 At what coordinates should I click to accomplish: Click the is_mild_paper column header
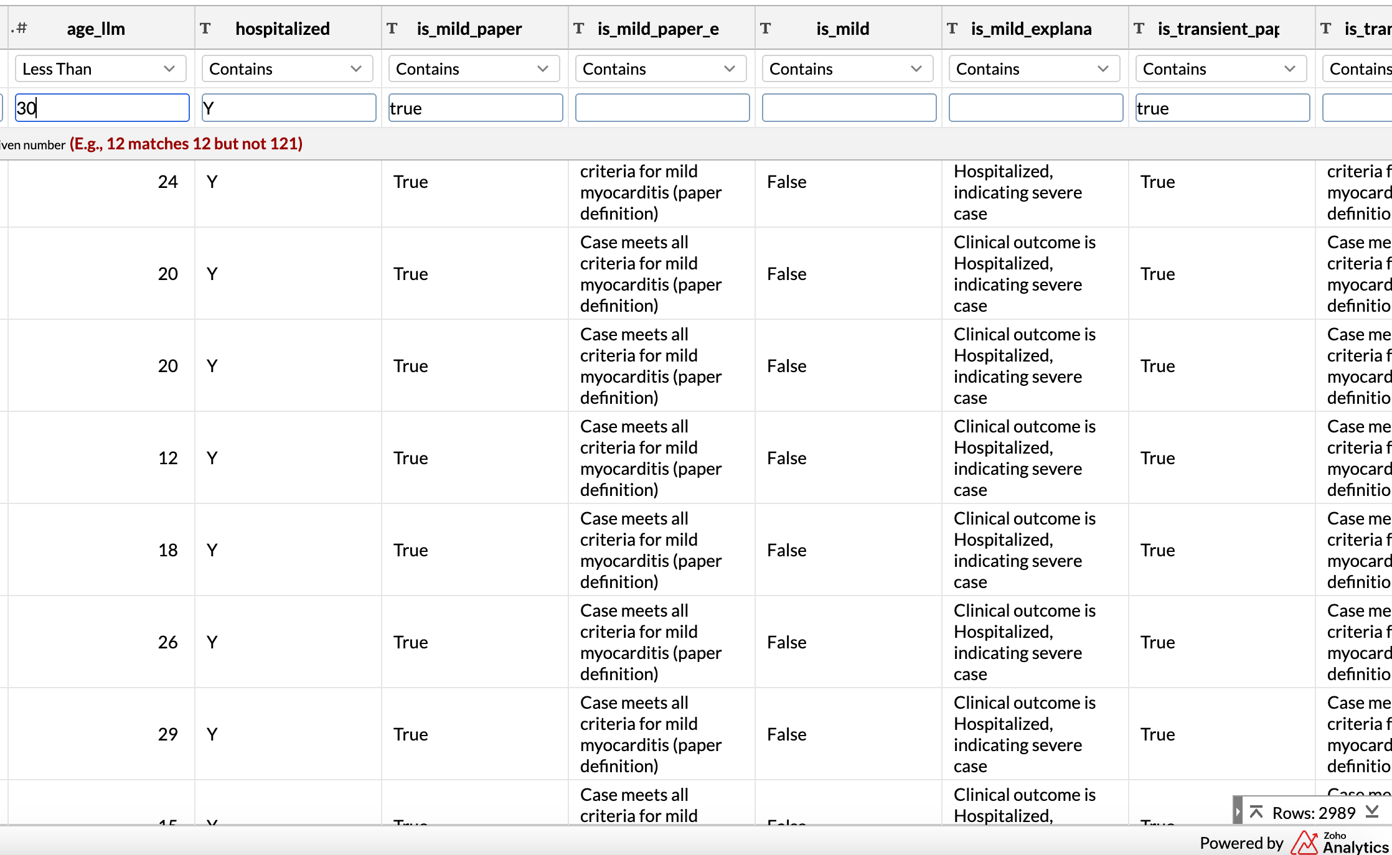tap(469, 29)
